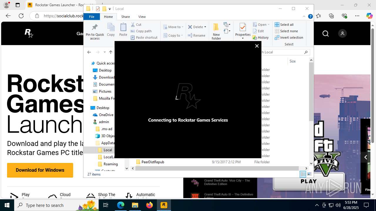Screen dimensions: 376x211
Task: Click the file list vertical scrollbar
Action: tap(311, 91)
